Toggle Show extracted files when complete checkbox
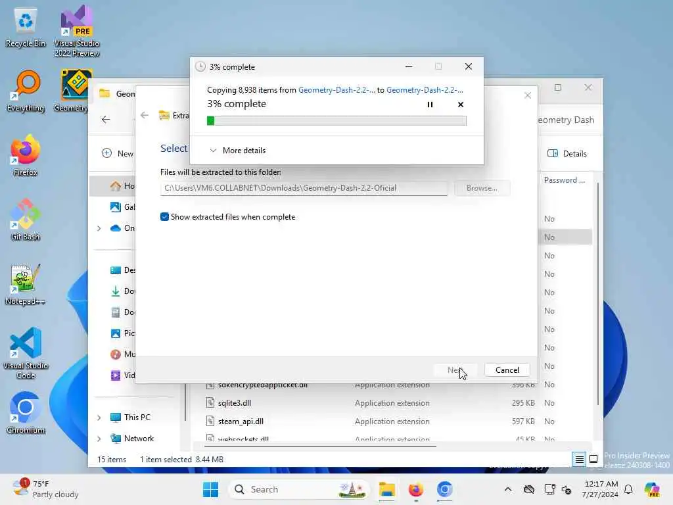The width and height of the screenshot is (673, 505). pos(164,217)
